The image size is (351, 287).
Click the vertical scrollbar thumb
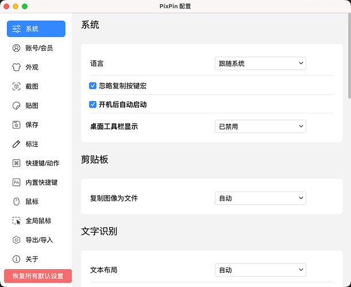(349, 56)
